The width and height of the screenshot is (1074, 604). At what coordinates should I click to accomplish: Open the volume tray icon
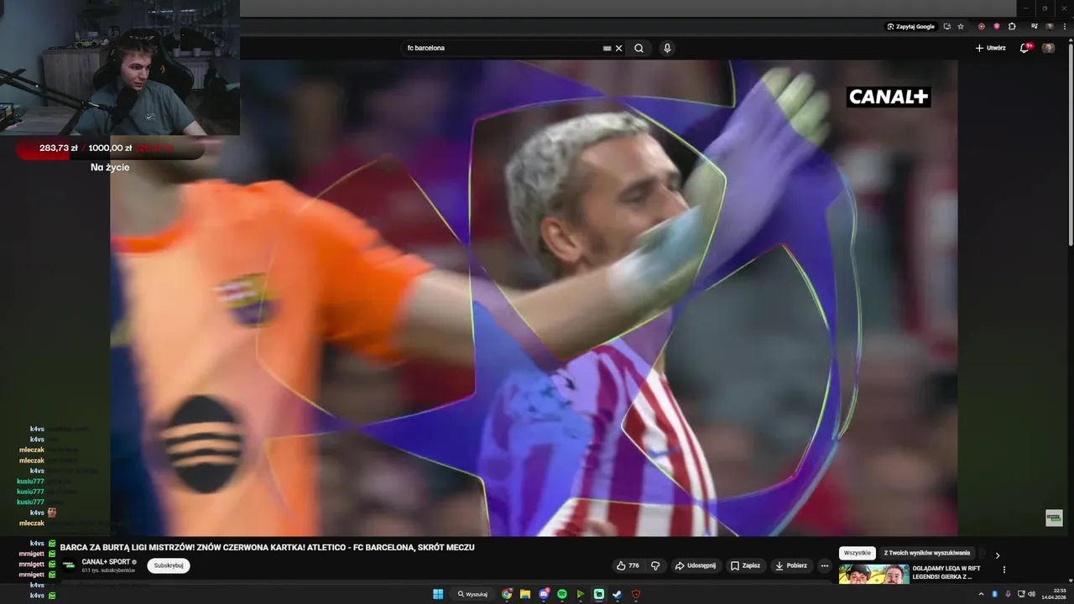pos(1031,594)
